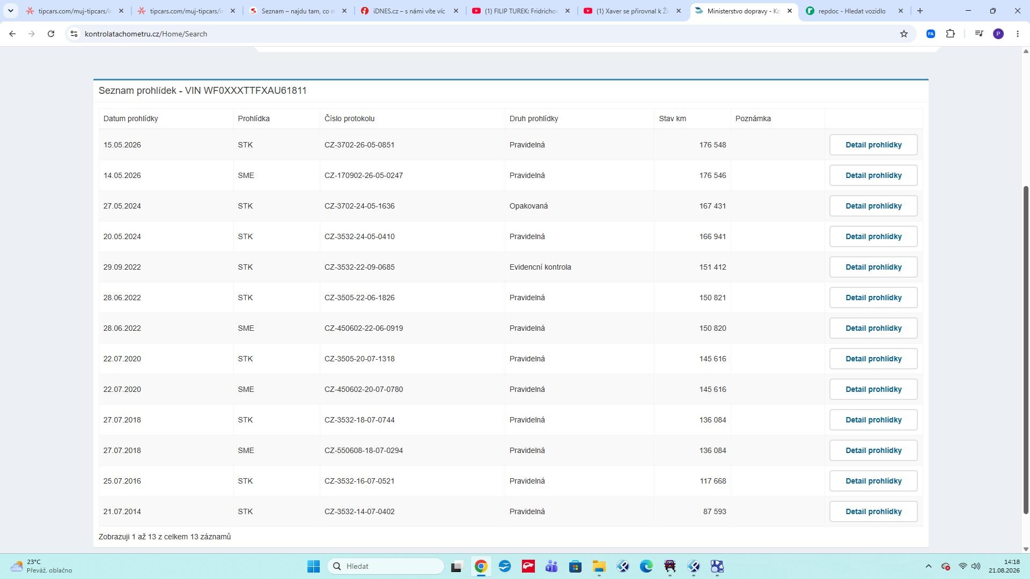Close the Ministerstvo dopravy tab
This screenshot has width=1030, height=579.
(790, 11)
